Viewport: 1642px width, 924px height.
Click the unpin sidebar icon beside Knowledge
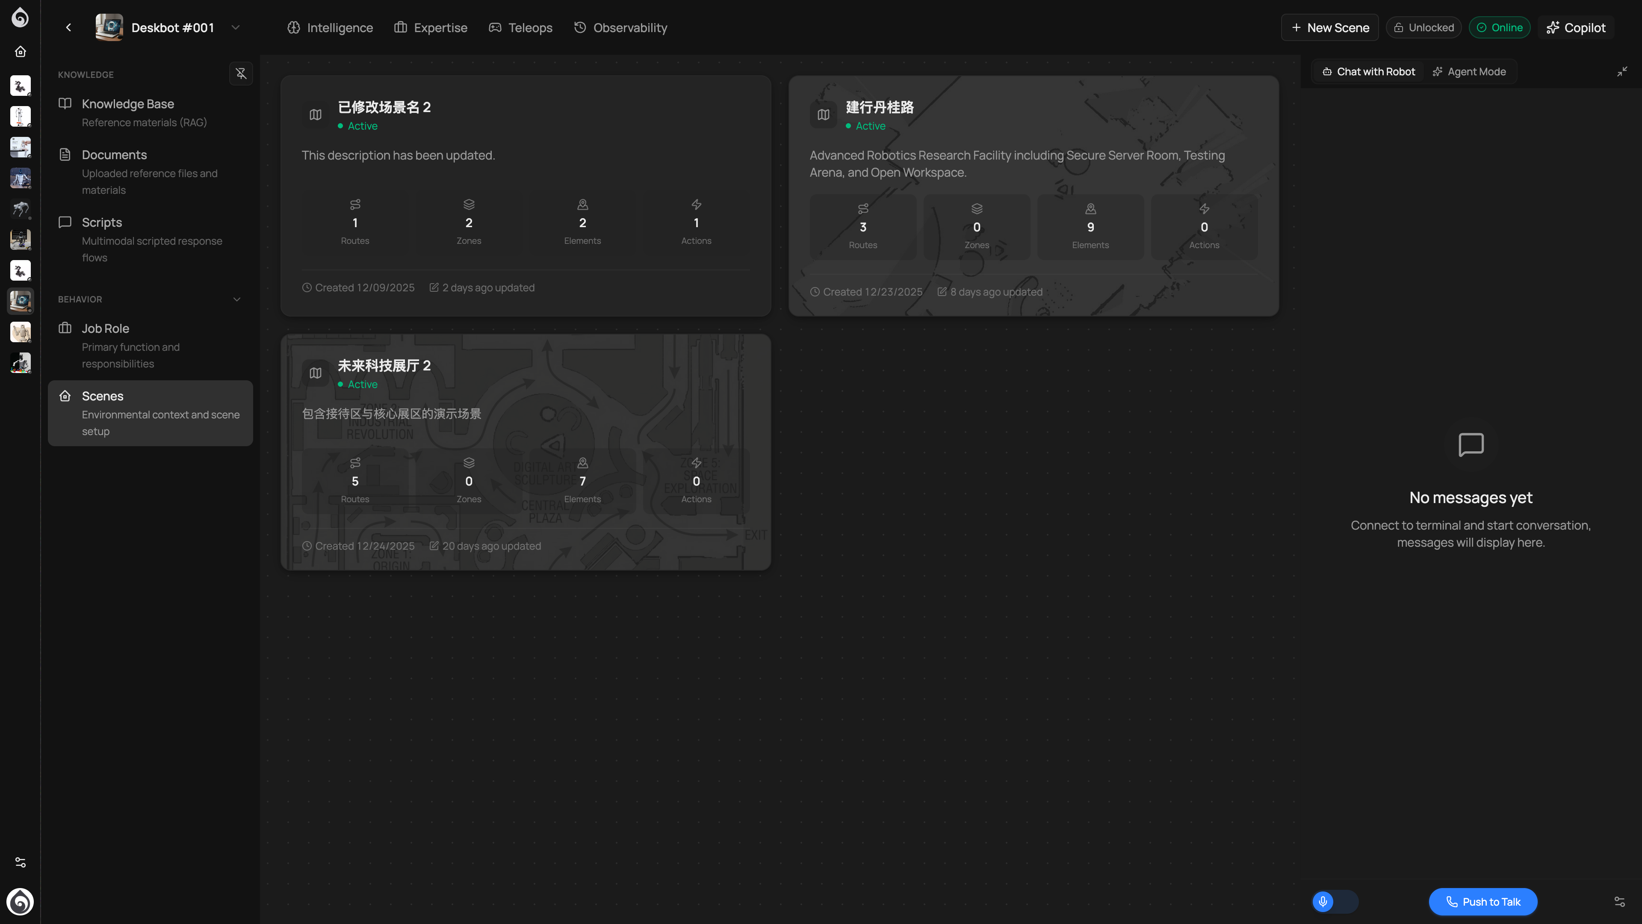pos(241,73)
